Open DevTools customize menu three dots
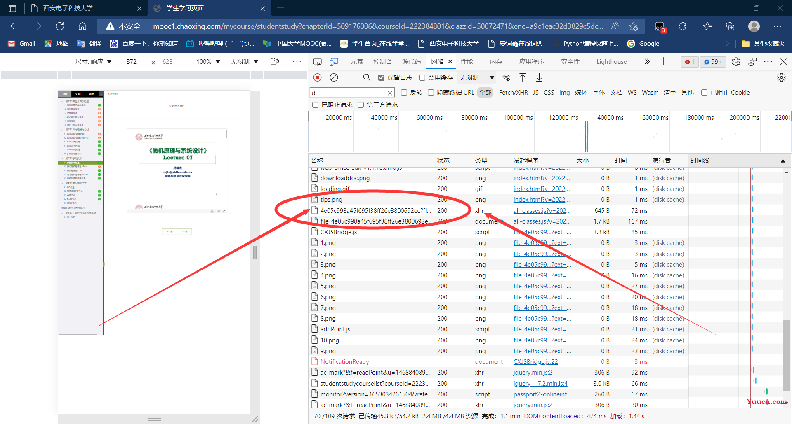Image resolution: width=792 pixels, height=424 pixels. tap(768, 62)
